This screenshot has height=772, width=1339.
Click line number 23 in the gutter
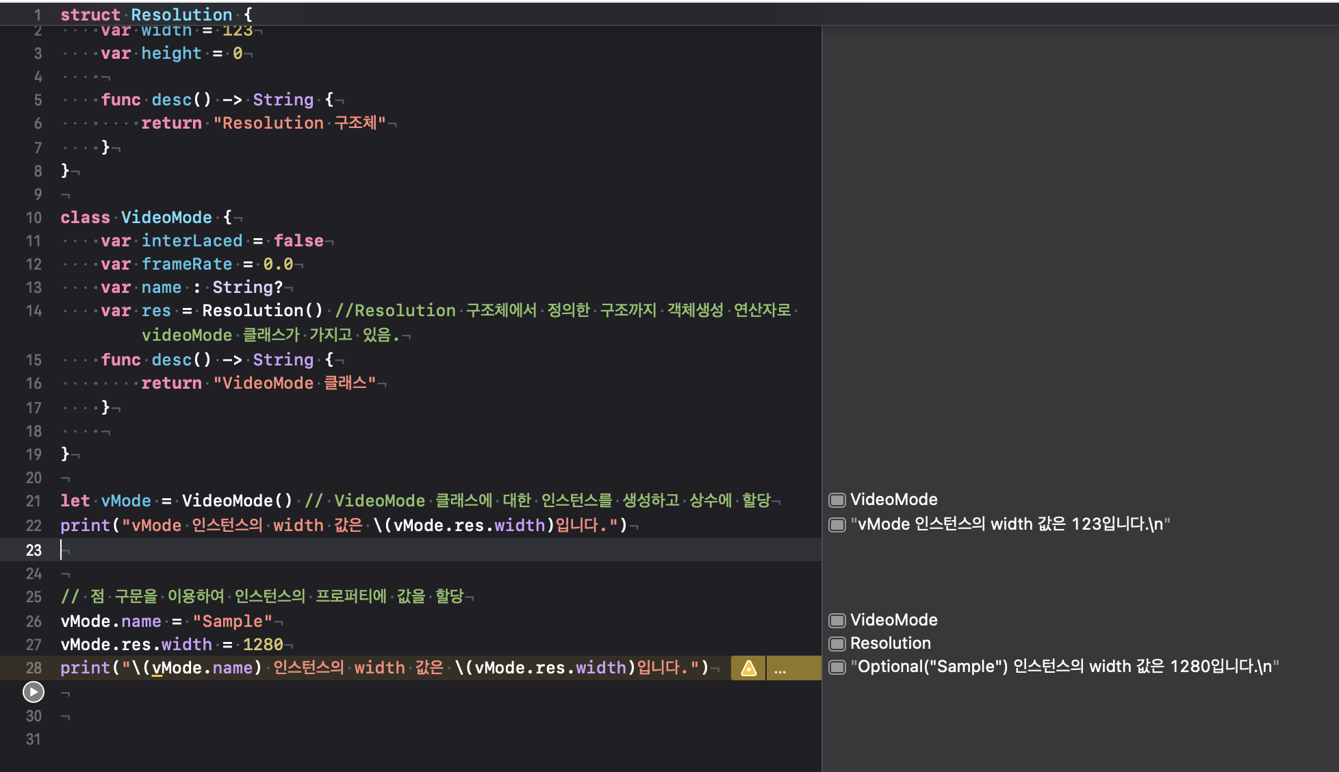click(34, 550)
